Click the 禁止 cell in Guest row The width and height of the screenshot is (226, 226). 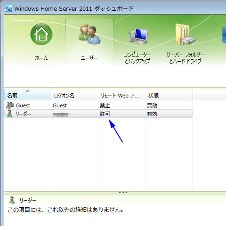click(x=105, y=105)
